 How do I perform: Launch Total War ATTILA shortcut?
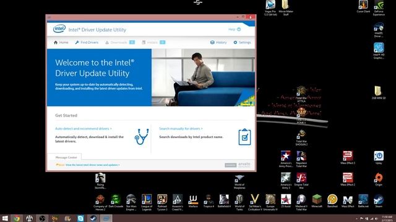[301, 94]
